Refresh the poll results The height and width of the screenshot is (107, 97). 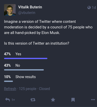10,89
